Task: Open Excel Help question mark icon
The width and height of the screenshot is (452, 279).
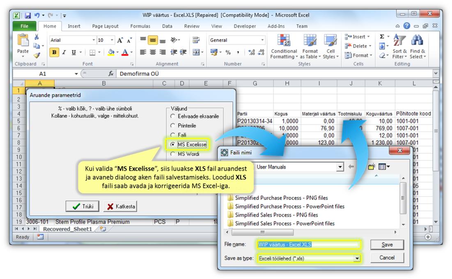Action: (406, 26)
